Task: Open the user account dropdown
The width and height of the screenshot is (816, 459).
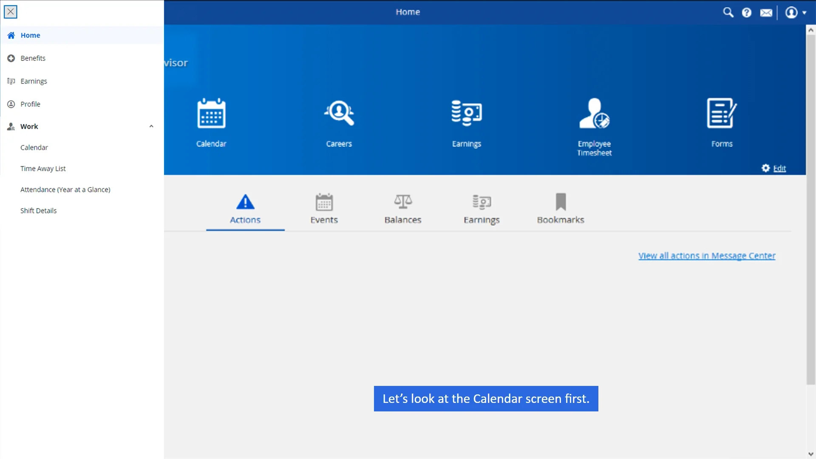Action: click(796, 13)
